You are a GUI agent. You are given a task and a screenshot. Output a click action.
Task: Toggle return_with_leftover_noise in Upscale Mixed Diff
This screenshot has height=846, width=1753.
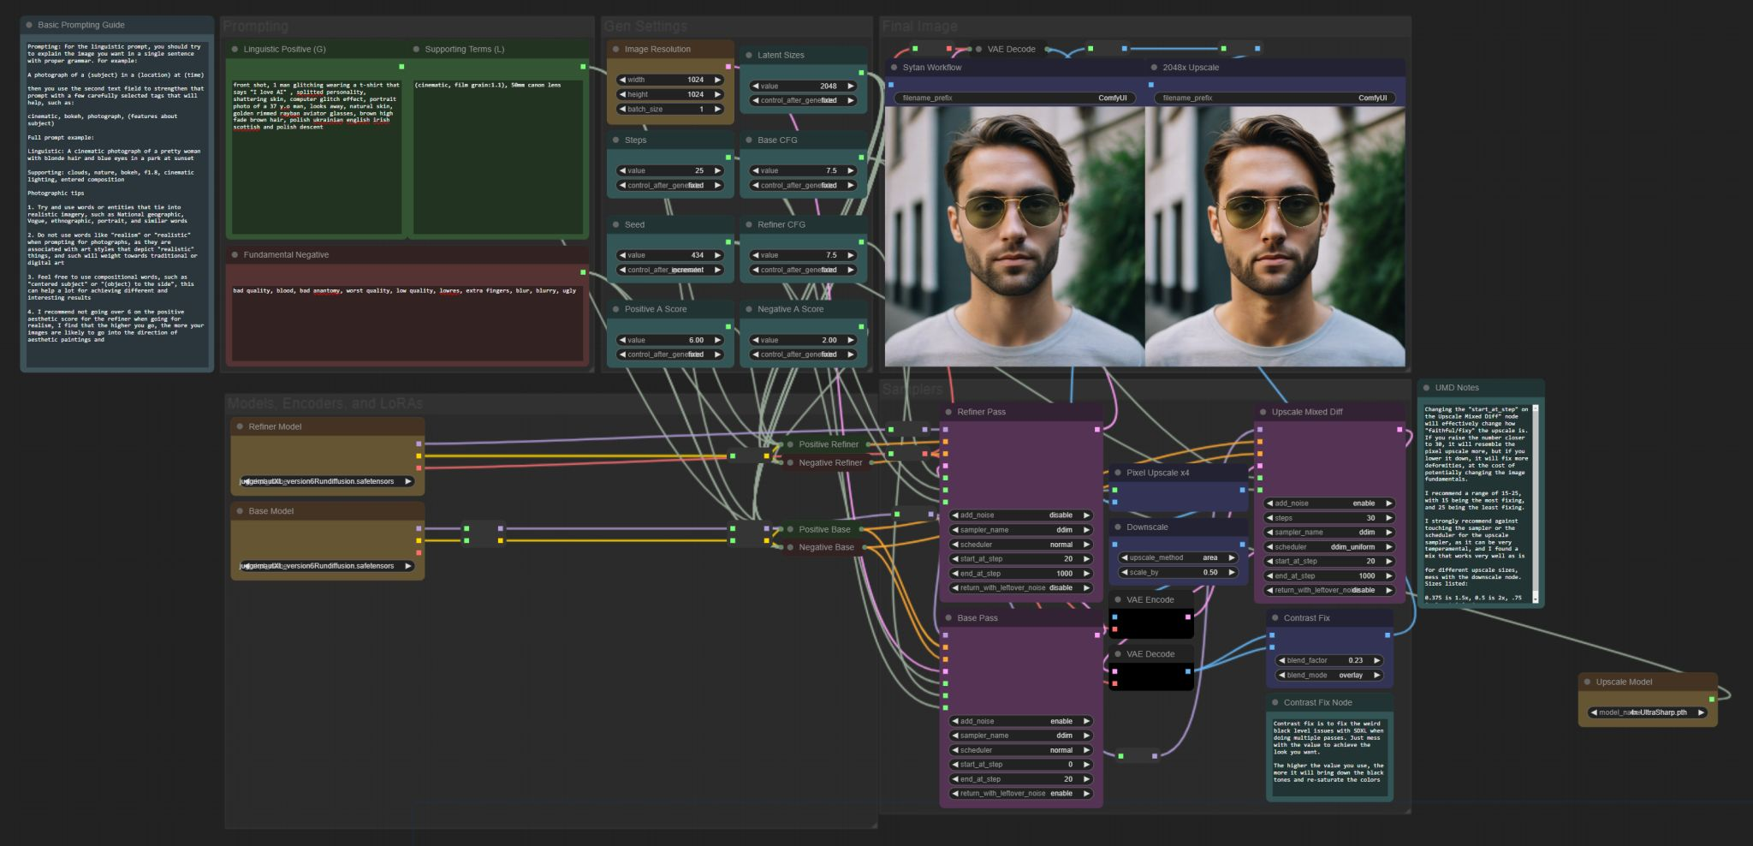tap(1329, 591)
